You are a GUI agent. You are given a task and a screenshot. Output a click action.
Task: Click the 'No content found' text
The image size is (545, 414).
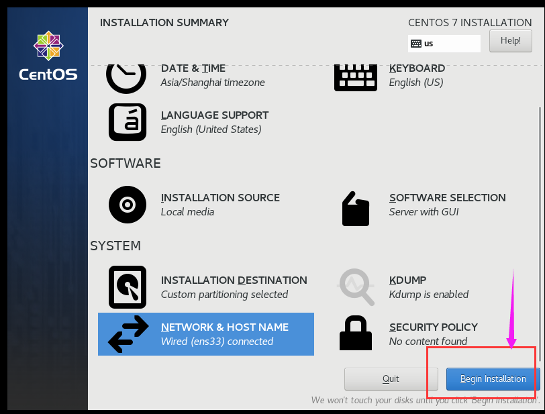coord(428,342)
